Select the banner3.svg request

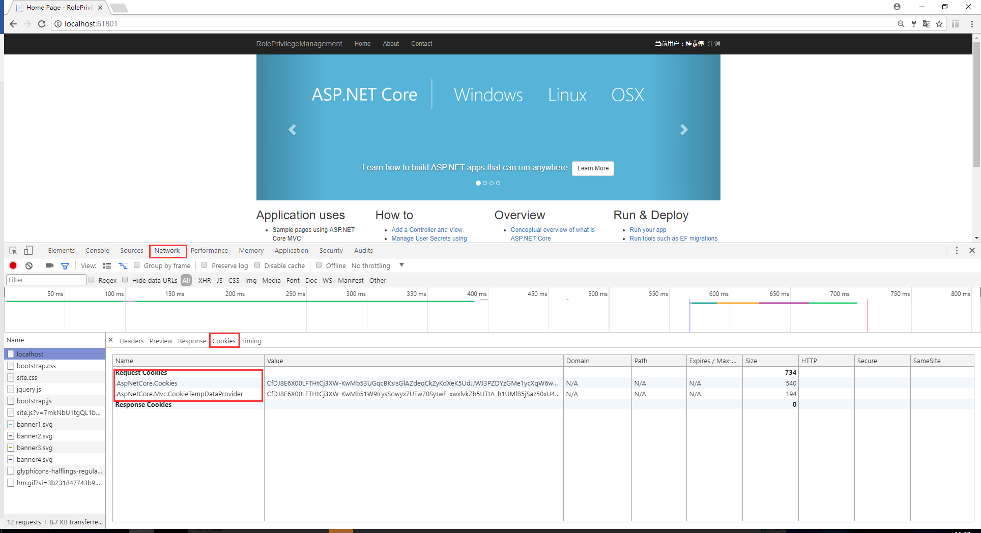tap(54, 448)
